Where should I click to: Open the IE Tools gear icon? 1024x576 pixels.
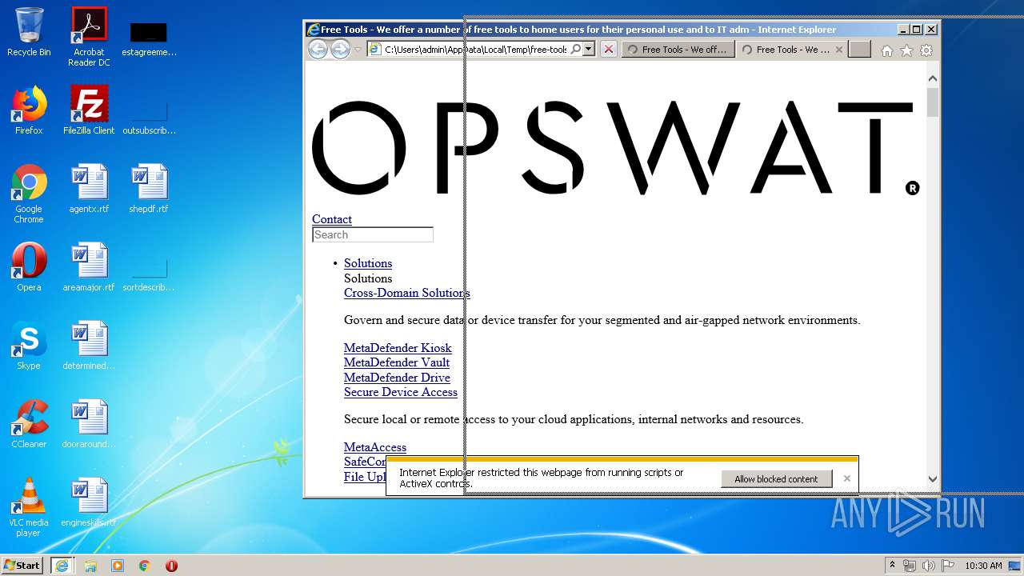click(x=926, y=50)
